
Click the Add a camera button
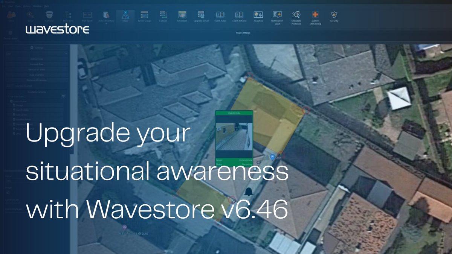37,75
